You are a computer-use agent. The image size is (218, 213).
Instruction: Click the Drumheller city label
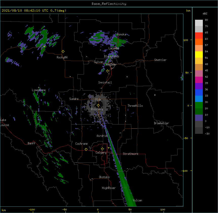coord(161,123)
